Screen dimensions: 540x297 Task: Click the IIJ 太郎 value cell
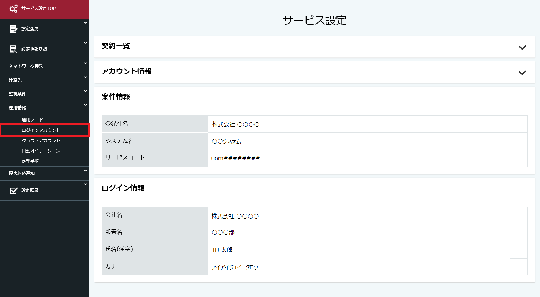click(367, 249)
